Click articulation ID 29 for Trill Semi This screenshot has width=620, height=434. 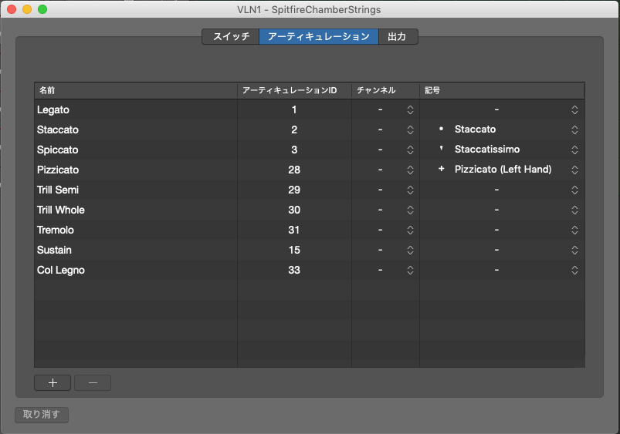[294, 190]
